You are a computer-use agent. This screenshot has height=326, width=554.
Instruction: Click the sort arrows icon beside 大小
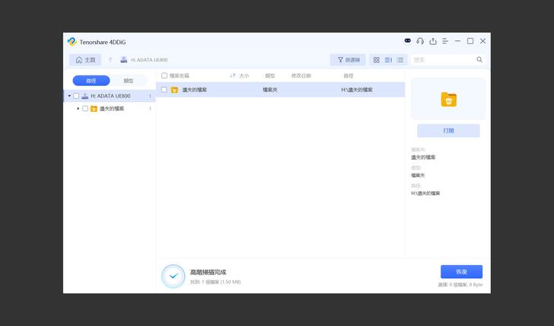233,75
